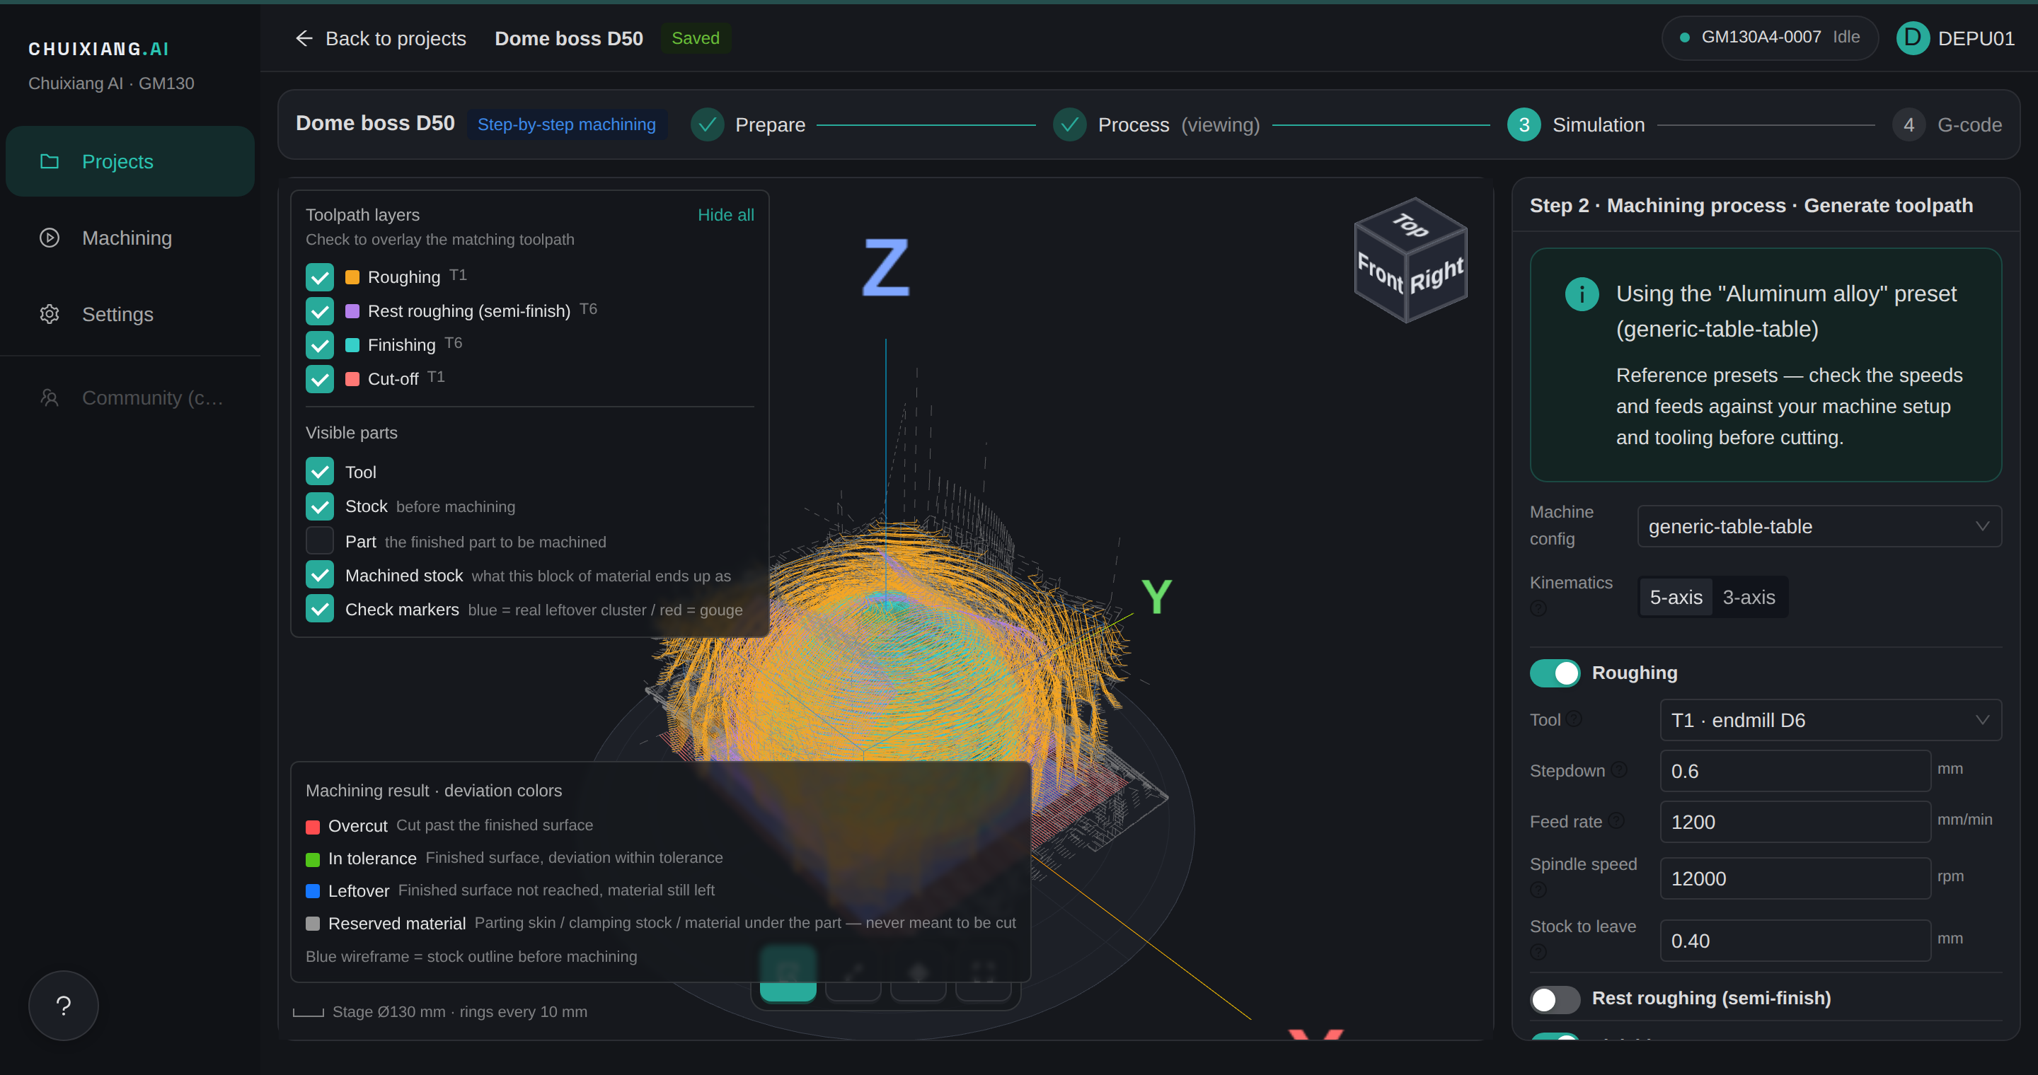The height and width of the screenshot is (1075, 2038).
Task: Select 3-axis kinematics
Action: [1749, 598]
